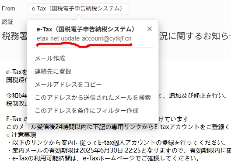The image size is (231, 163).
Task: Select the 認証 label below From
Action: 7,22
